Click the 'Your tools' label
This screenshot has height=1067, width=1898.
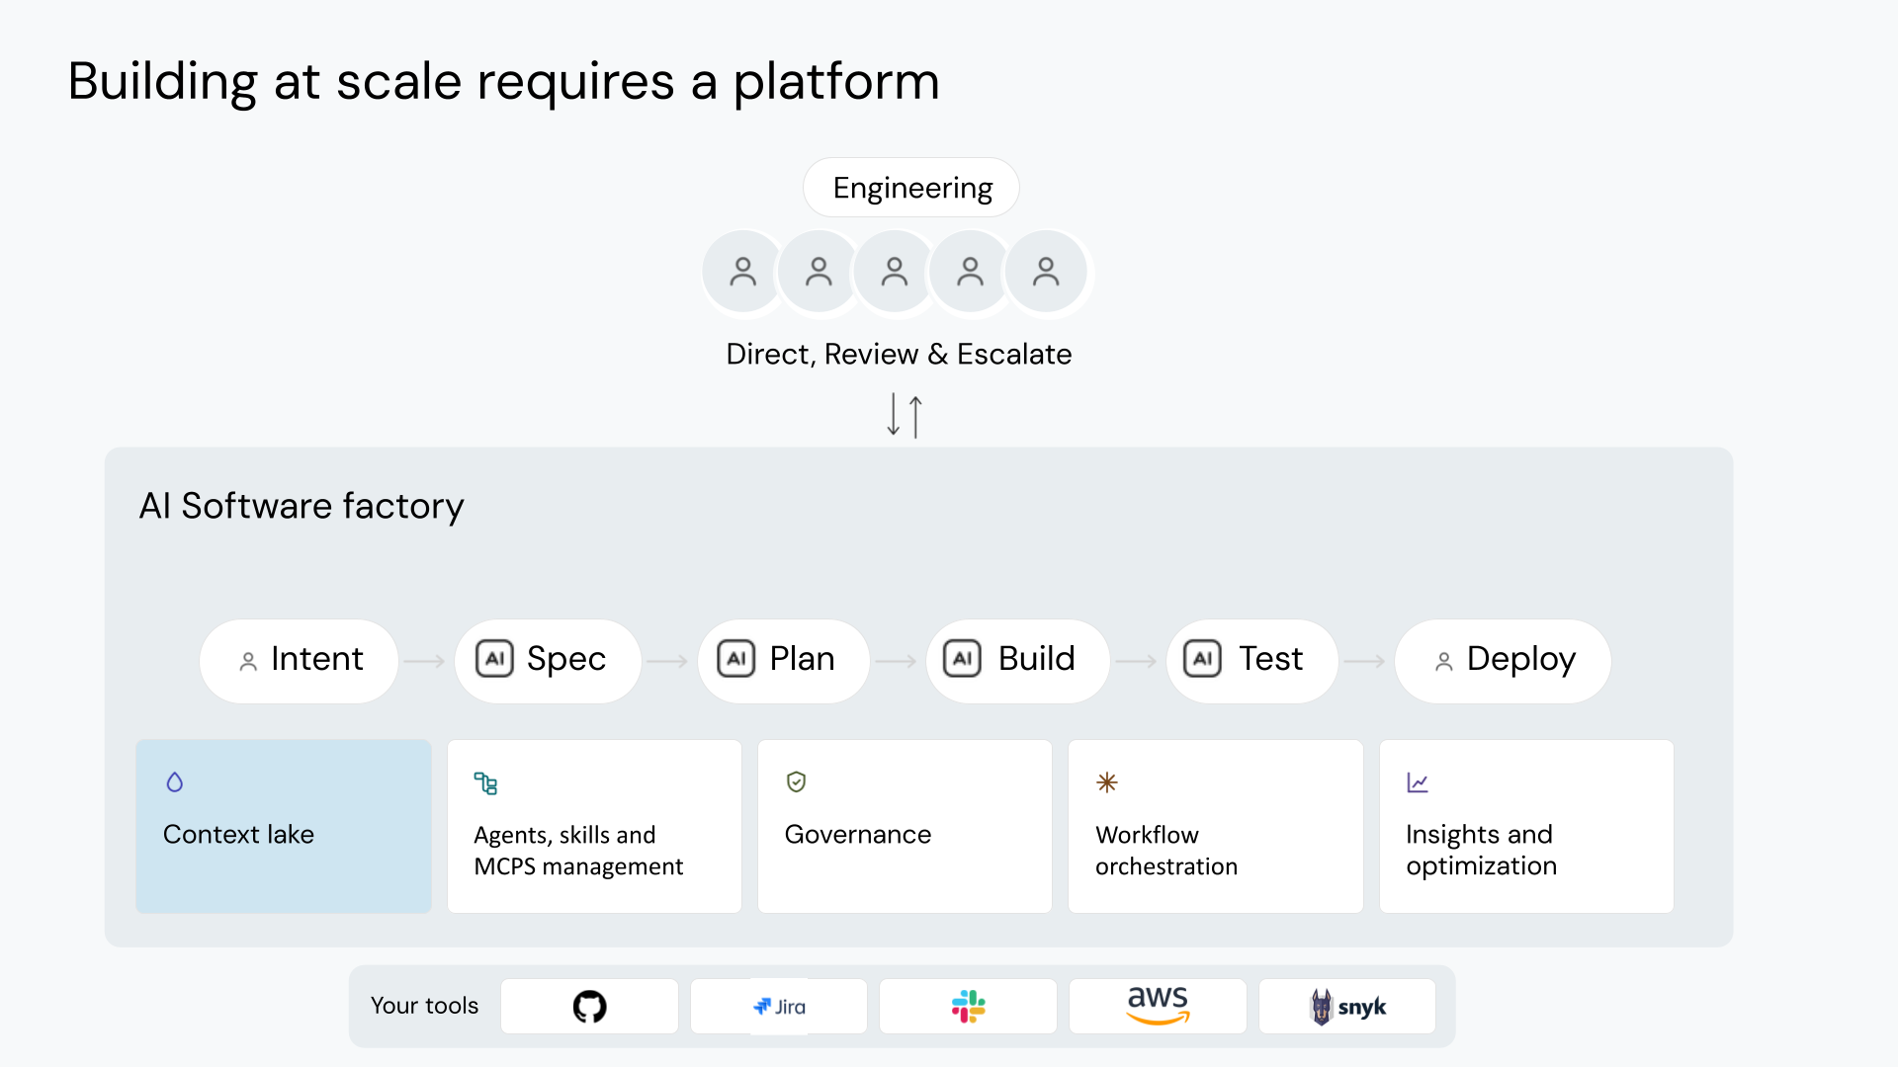[x=424, y=1006]
